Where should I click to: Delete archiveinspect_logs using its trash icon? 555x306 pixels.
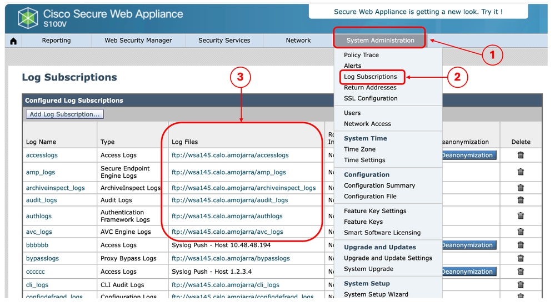coord(521,188)
